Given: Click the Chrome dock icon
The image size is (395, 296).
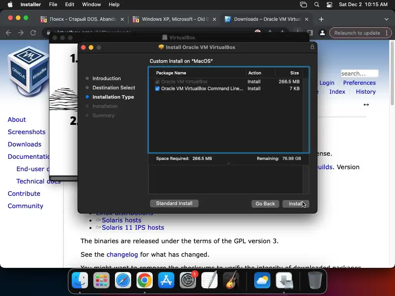Looking at the screenshot, I should click(x=145, y=280).
